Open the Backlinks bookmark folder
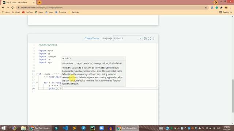This screenshot has height=131, width=234. point(74,12)
